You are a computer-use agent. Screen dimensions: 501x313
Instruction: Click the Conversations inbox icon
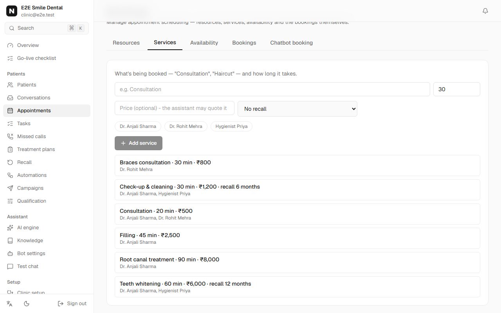click(x=10, y=98)
